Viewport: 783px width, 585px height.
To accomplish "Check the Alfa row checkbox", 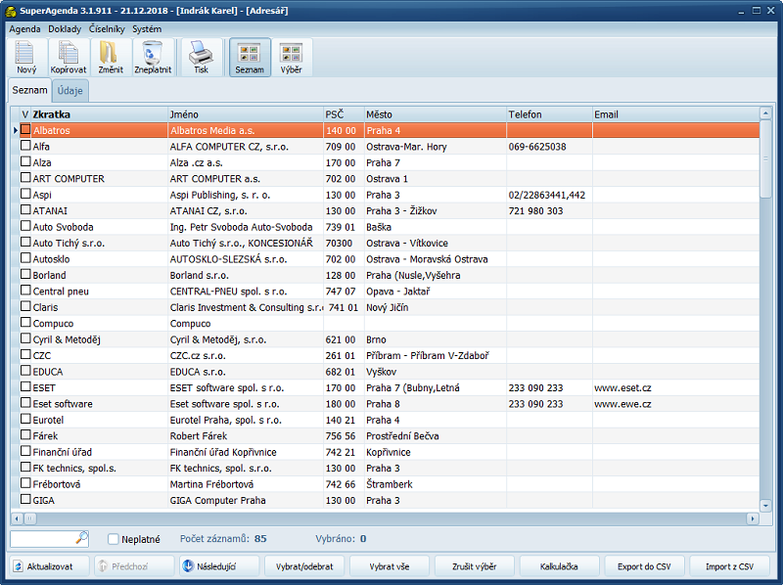I will tap(25, 146).
